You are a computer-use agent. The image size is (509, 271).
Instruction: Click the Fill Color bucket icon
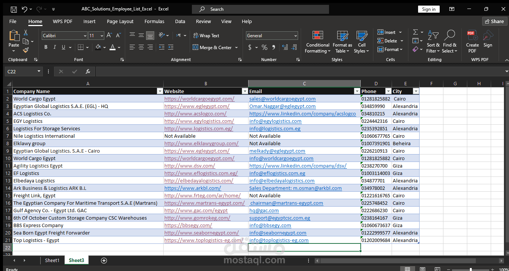point(98,47)
